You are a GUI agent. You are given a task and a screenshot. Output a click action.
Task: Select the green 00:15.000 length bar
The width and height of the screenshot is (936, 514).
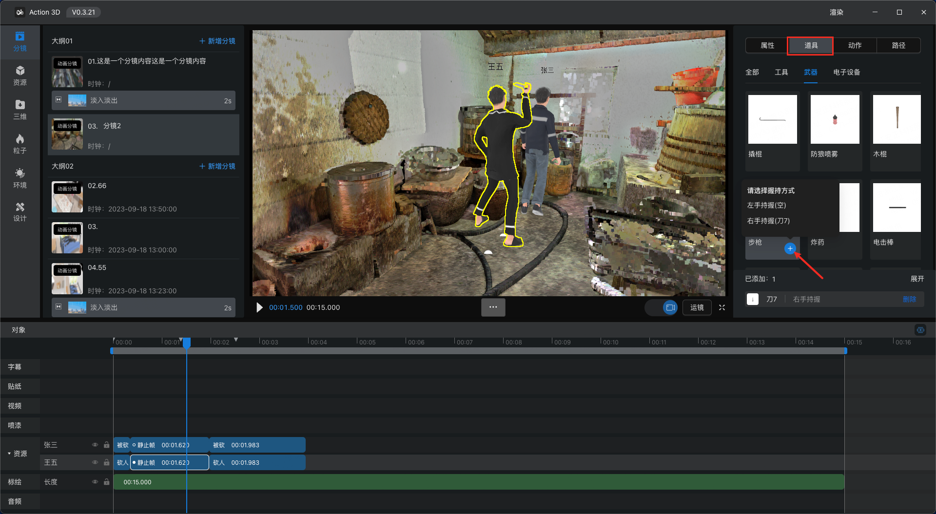(x=479, y=482)
